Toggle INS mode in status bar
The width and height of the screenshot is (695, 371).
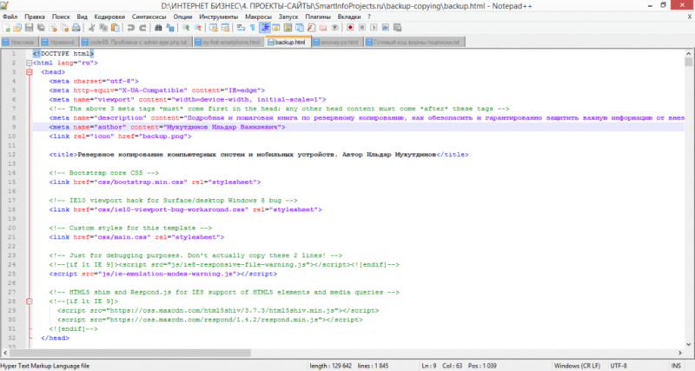[676, 366]
